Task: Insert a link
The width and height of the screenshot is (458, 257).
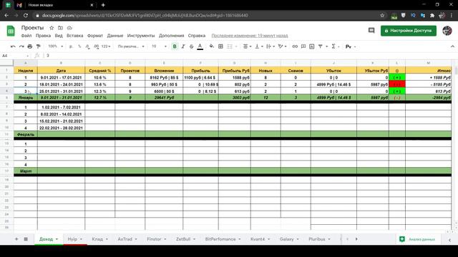Action: (x=295, y=46)
